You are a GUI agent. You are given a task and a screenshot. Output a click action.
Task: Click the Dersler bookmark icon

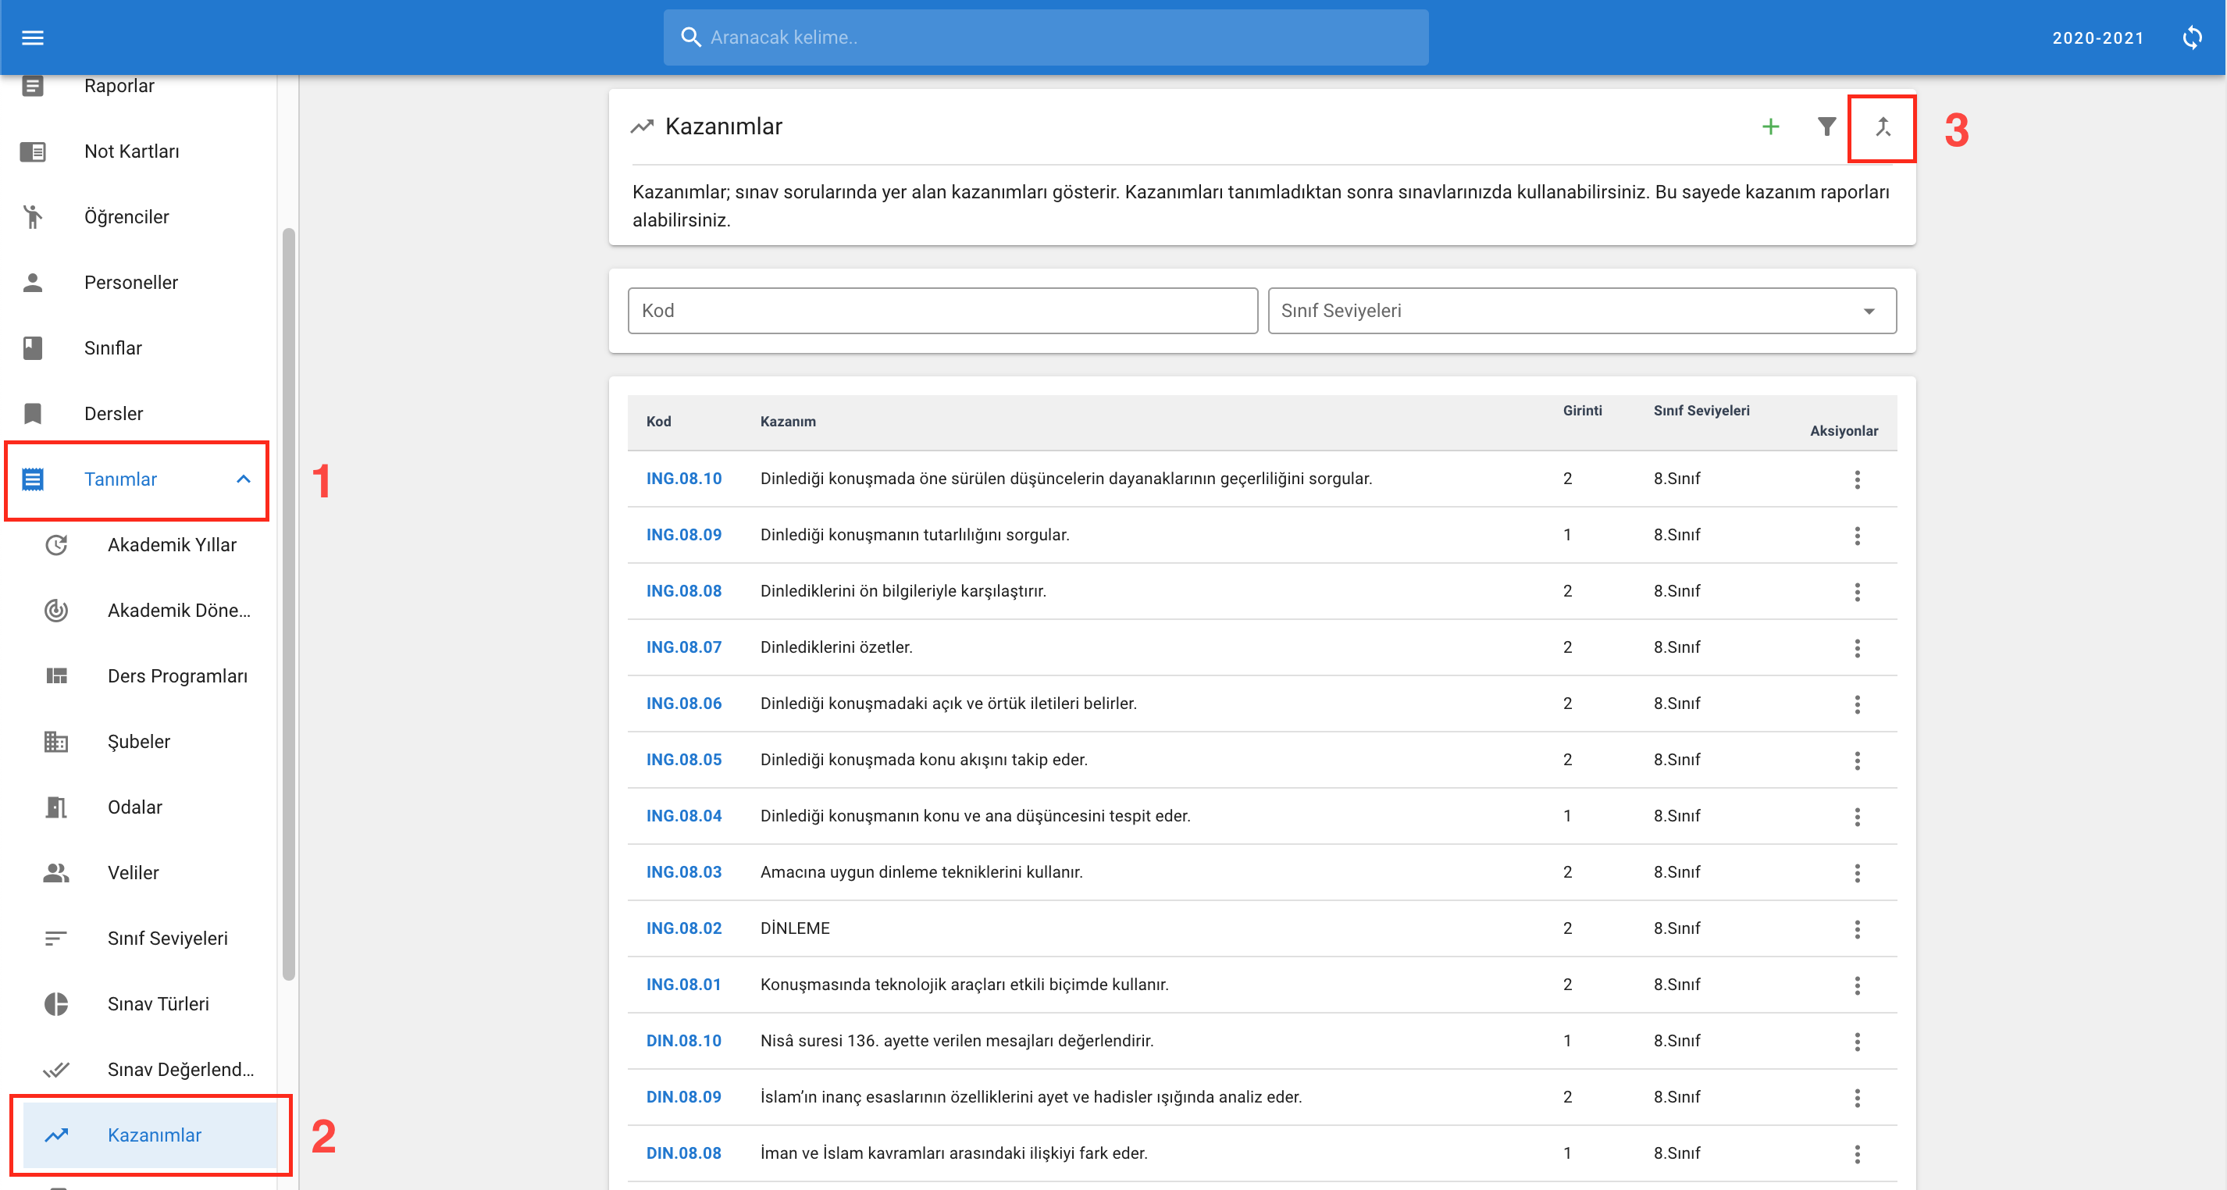pos(33,414)
